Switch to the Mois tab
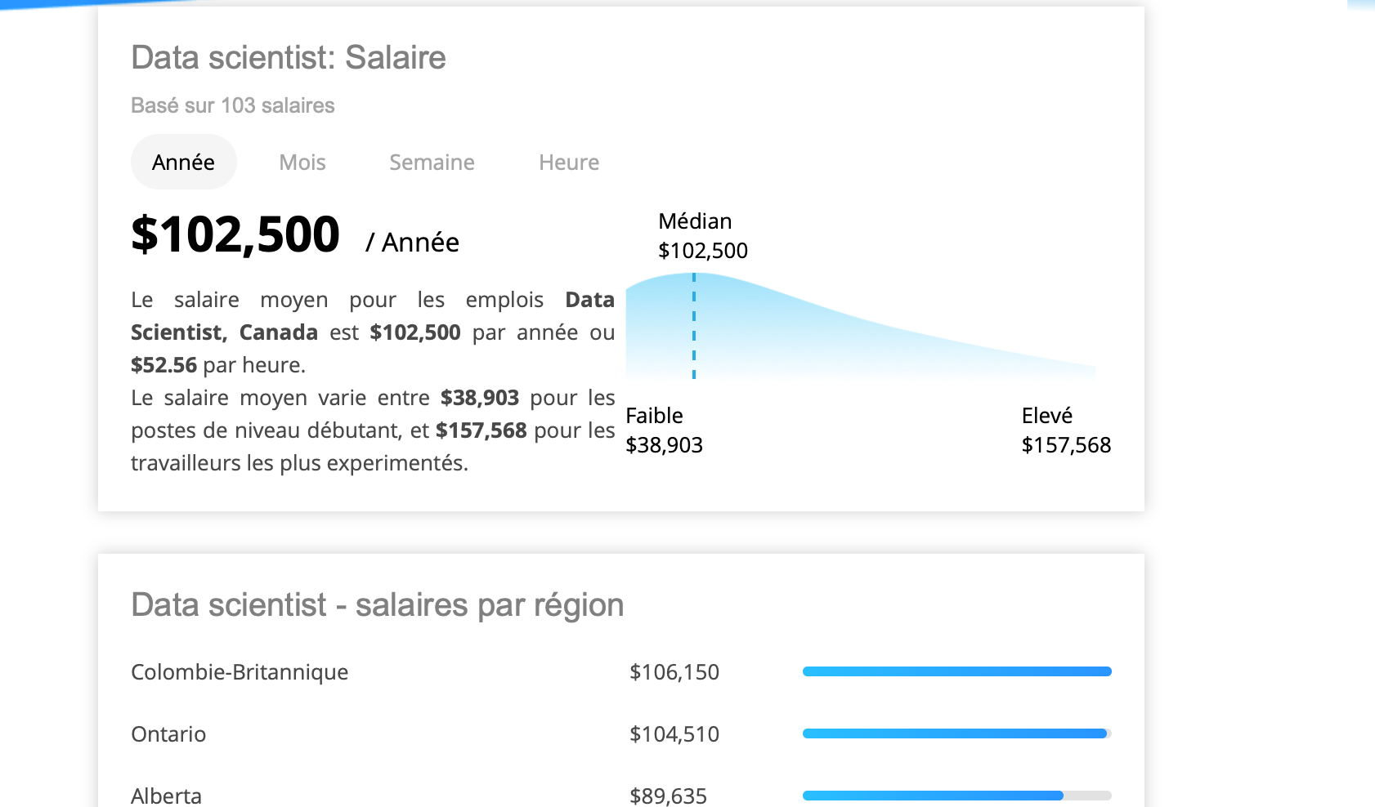This screenshot has width=1375, height=807. pos(302,162)
